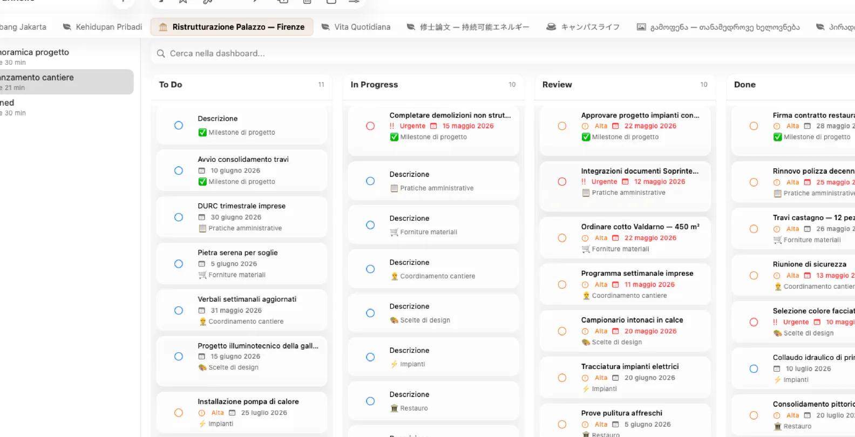
Task: Select the გამოფენა — თანამედროვე ხელოვნება tab
Action: (x=718, y=27)
